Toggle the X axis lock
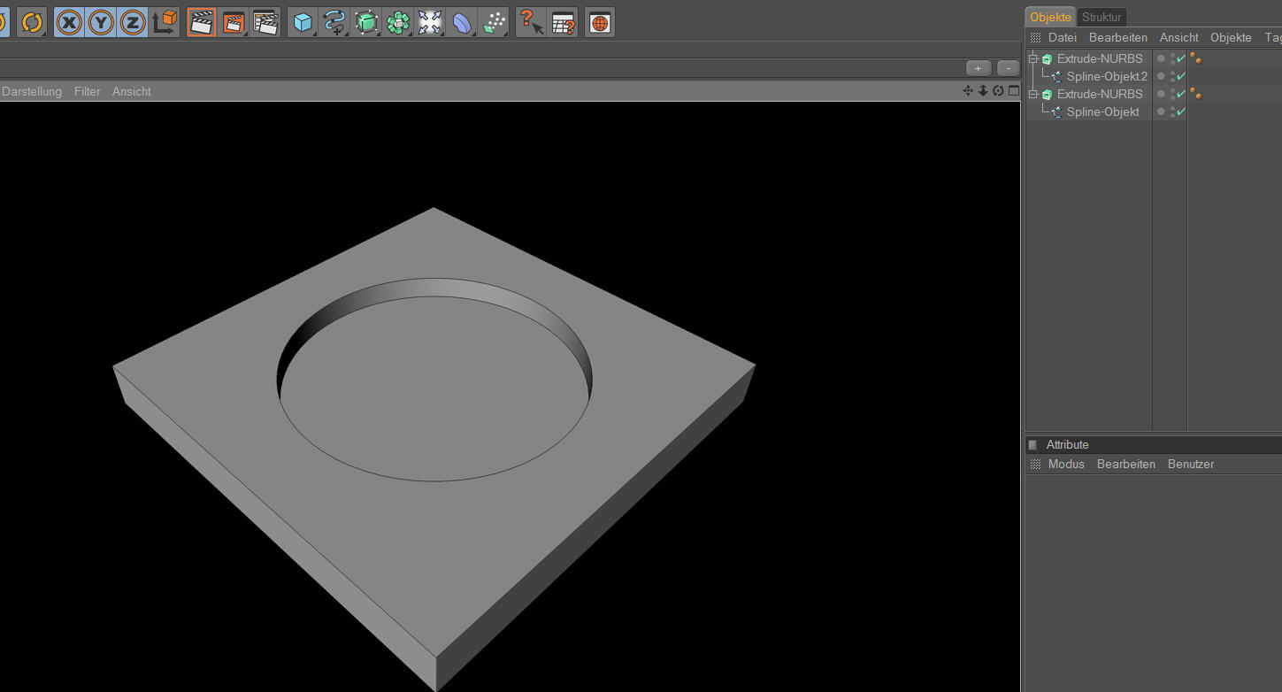 point(69,23)
